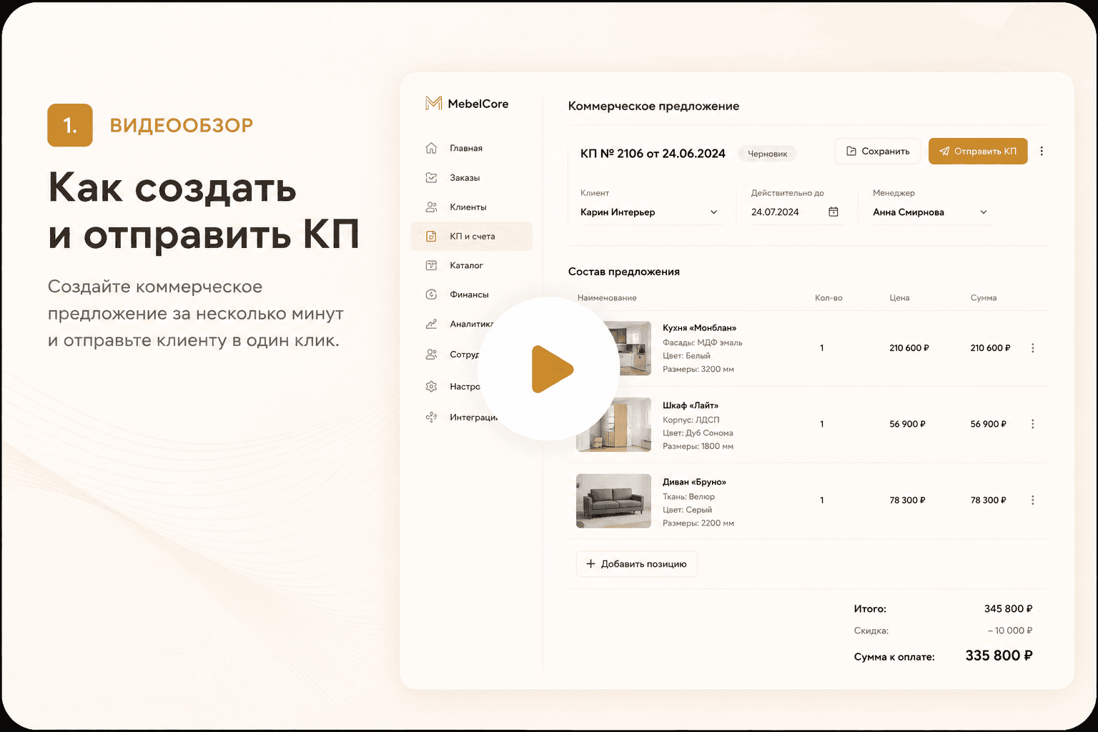This screenshot has width=1098, height=732.
Task: Click the Аналитика chart icon
Action: [x=431, y=324]
